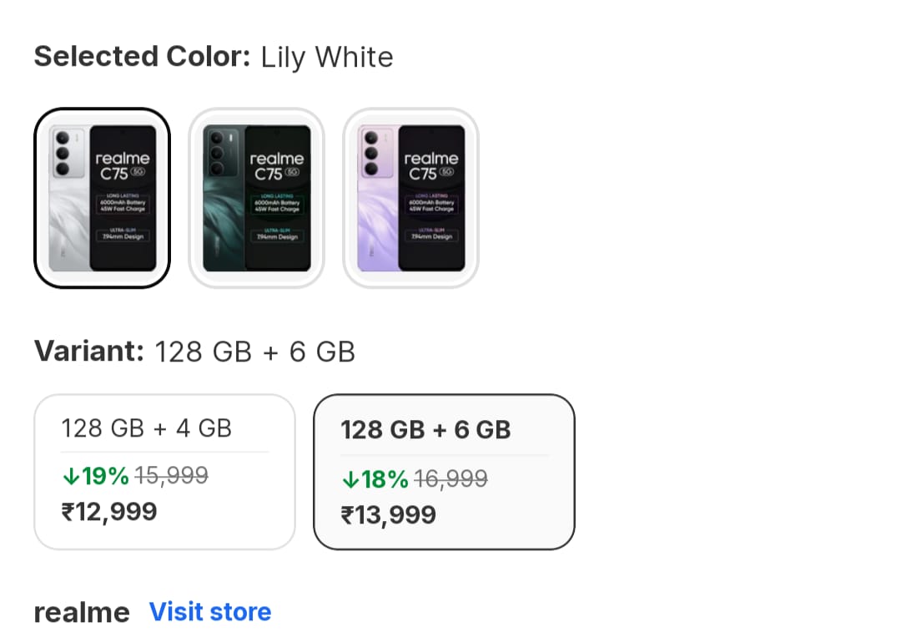Click the struck-through 16,999 original price
Screen dimensions: 901x638
[x=450, y=479]
